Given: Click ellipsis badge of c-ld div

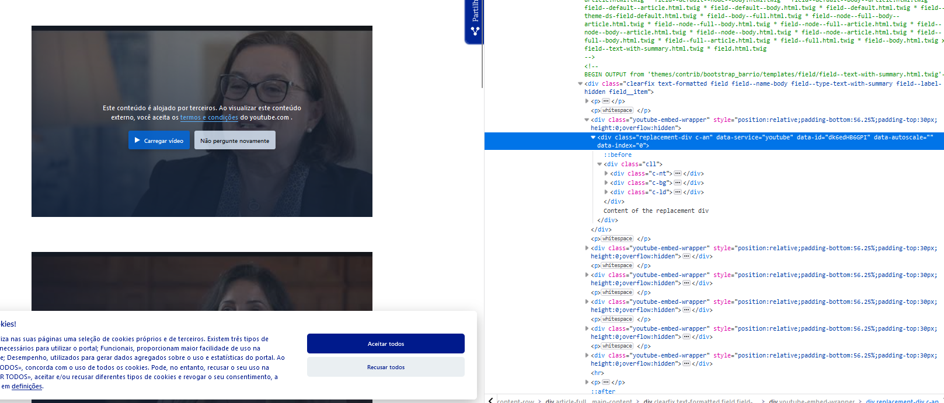Looking at the screenshot, I should pyautogui.click(x=677, y=192).
